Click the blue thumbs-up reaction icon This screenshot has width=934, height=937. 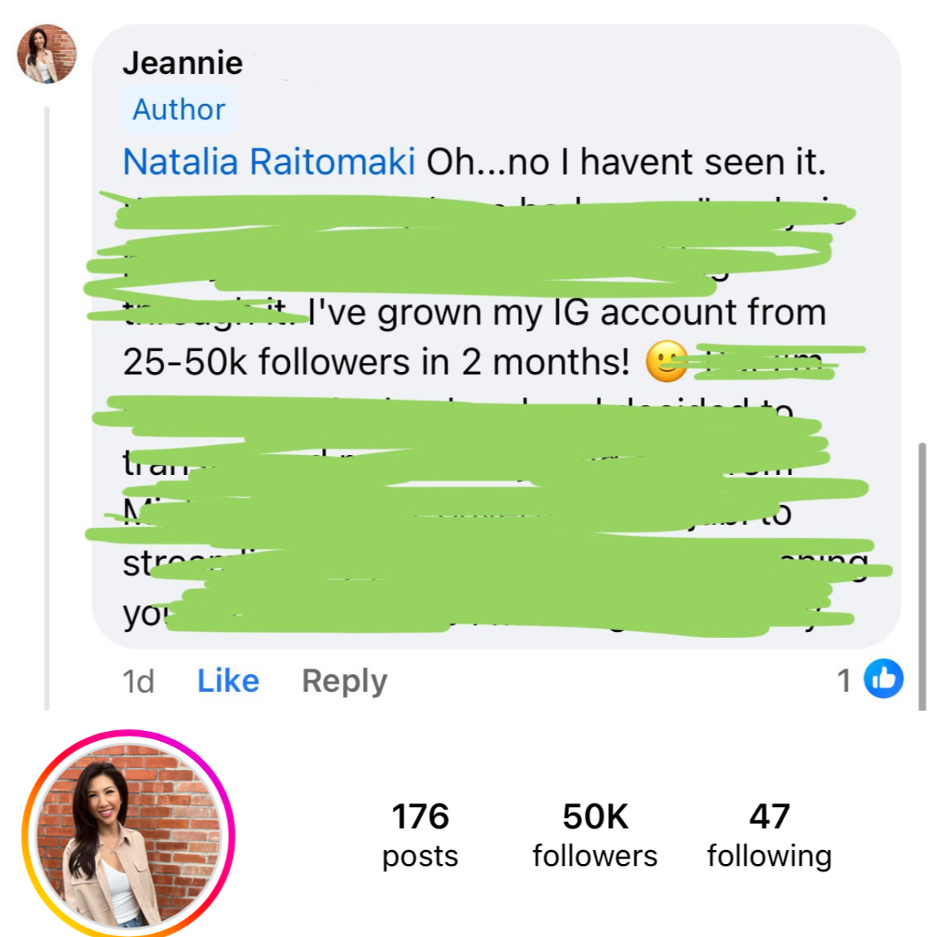pyautogui.click(x=883, y=679)
